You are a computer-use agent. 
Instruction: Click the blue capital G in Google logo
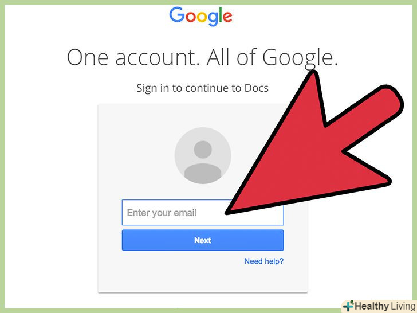pos(177,14)
